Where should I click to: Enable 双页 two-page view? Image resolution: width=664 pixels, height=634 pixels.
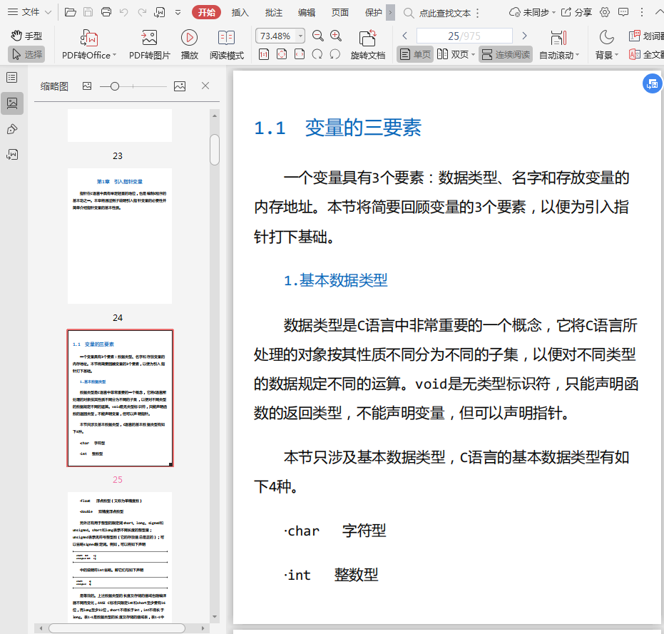point(454,54)
